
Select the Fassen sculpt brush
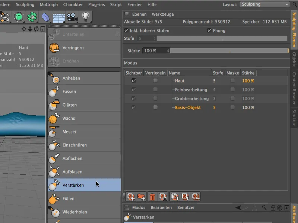[x=84, y=91]
